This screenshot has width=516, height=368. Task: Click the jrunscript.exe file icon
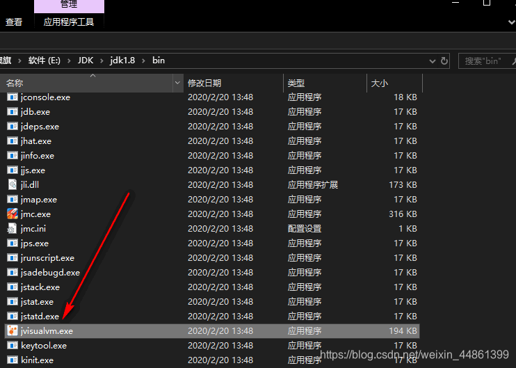13,257
